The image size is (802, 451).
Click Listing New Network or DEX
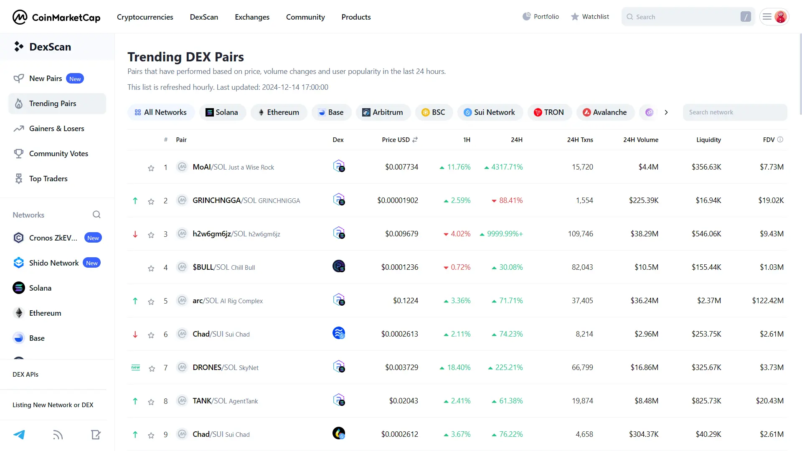pyautogui.click(x=53, y=405)
